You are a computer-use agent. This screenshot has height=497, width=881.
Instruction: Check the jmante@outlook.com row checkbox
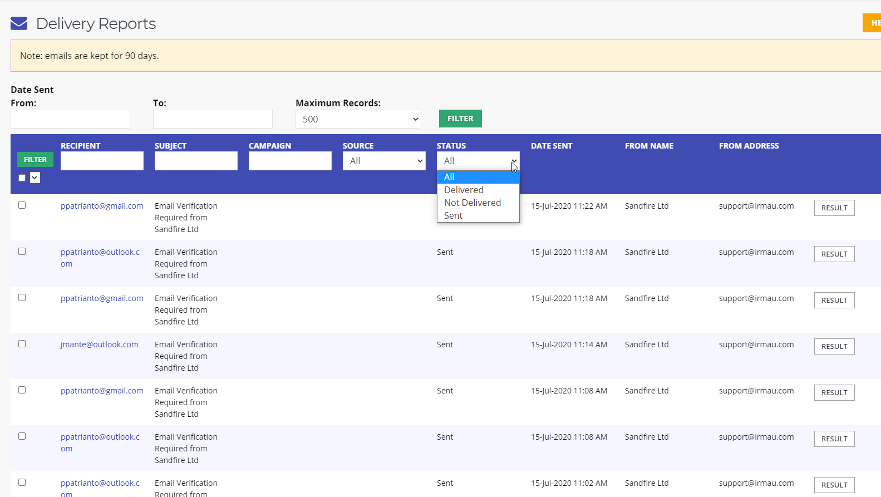[x=22, y=343]
